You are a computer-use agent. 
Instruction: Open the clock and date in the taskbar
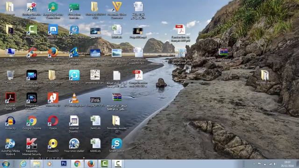click(x=287, y=164)
